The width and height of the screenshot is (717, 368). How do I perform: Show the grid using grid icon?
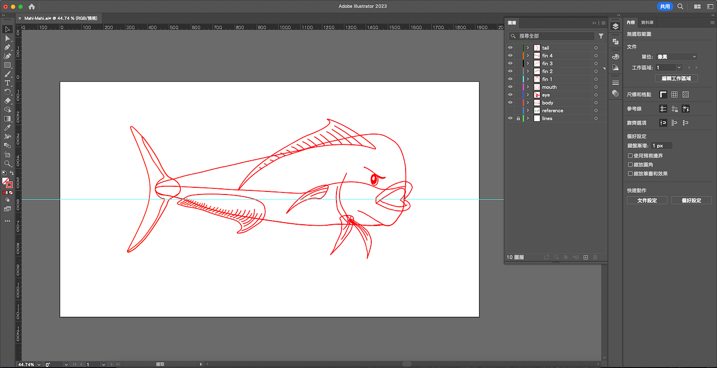[674, 95]
